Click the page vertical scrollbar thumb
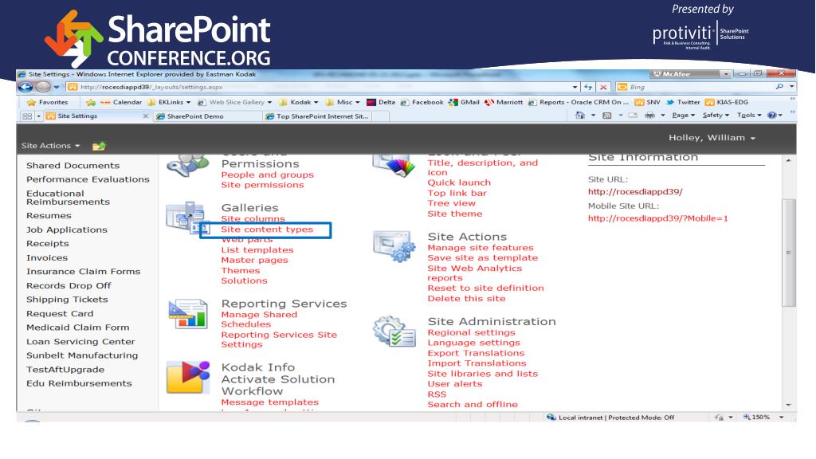The image size is (816, 459). click(x=789, y=253)
